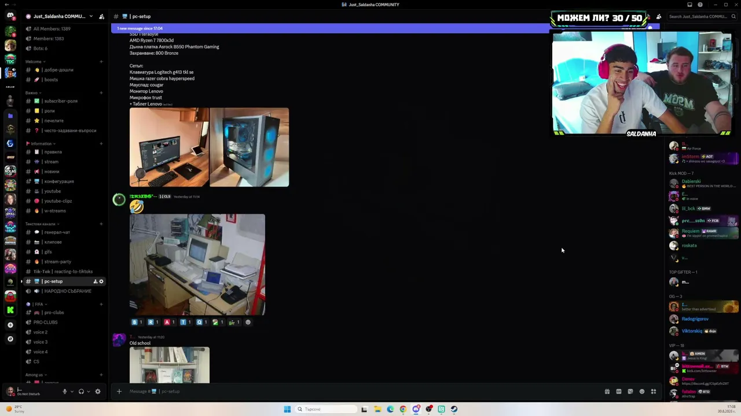Open member Radogrigorov's profile

[703, 319]
